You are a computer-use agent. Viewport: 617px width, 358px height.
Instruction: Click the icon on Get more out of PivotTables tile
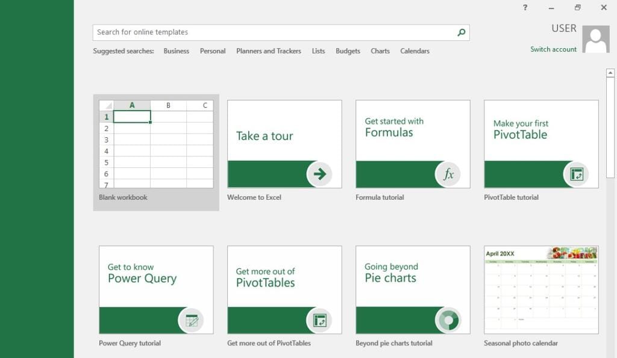coord(319,320)
